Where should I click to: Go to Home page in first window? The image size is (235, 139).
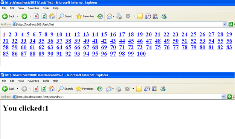click(x=52, y=16)
